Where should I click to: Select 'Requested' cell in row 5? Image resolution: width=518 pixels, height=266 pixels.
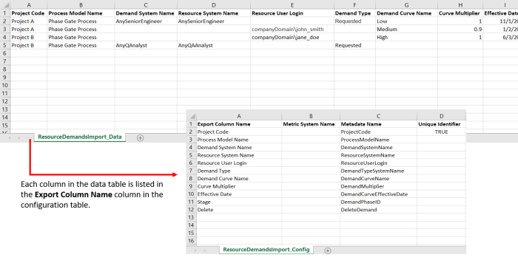click(354, 46)
